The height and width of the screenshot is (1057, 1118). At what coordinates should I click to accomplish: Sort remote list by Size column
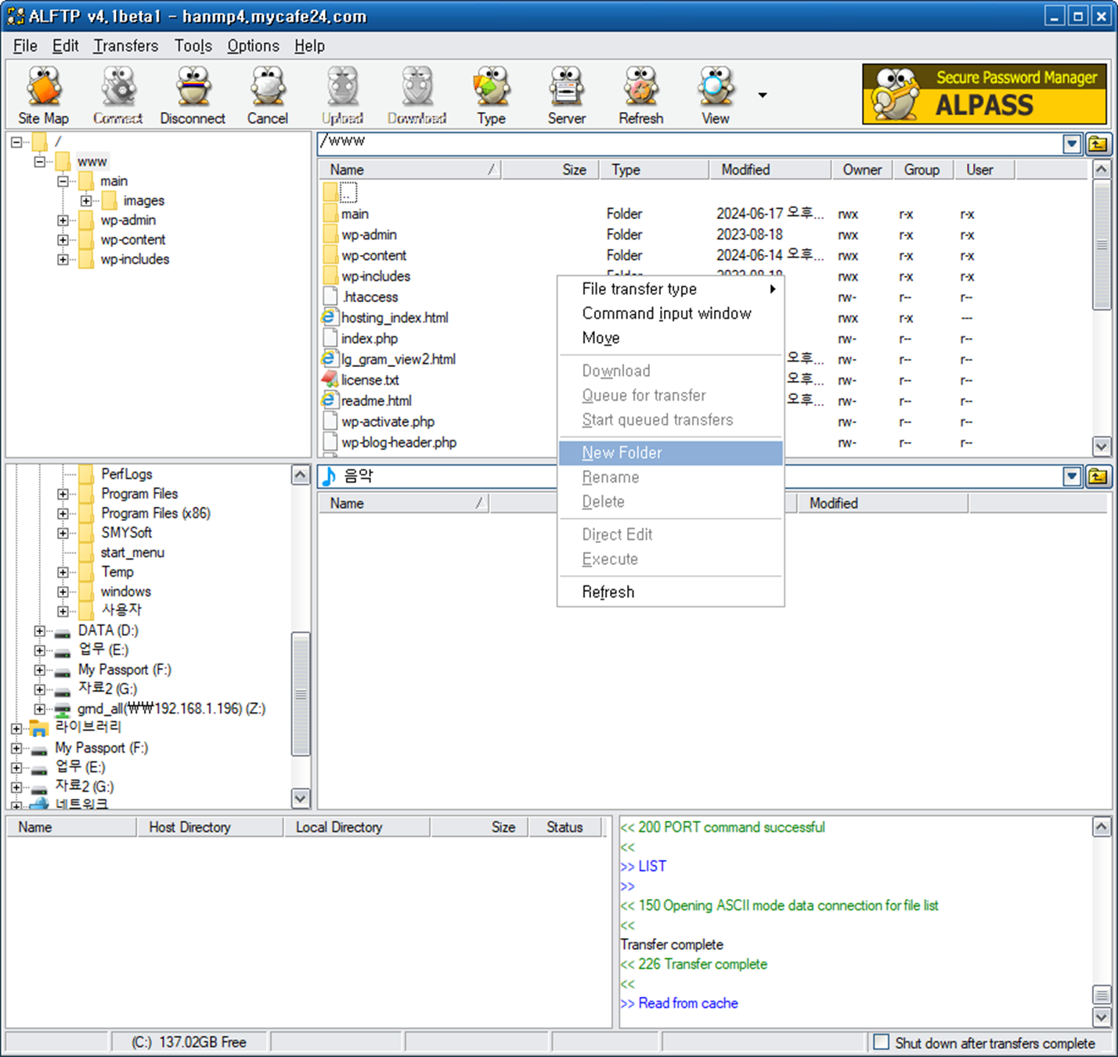pos(550,170)
